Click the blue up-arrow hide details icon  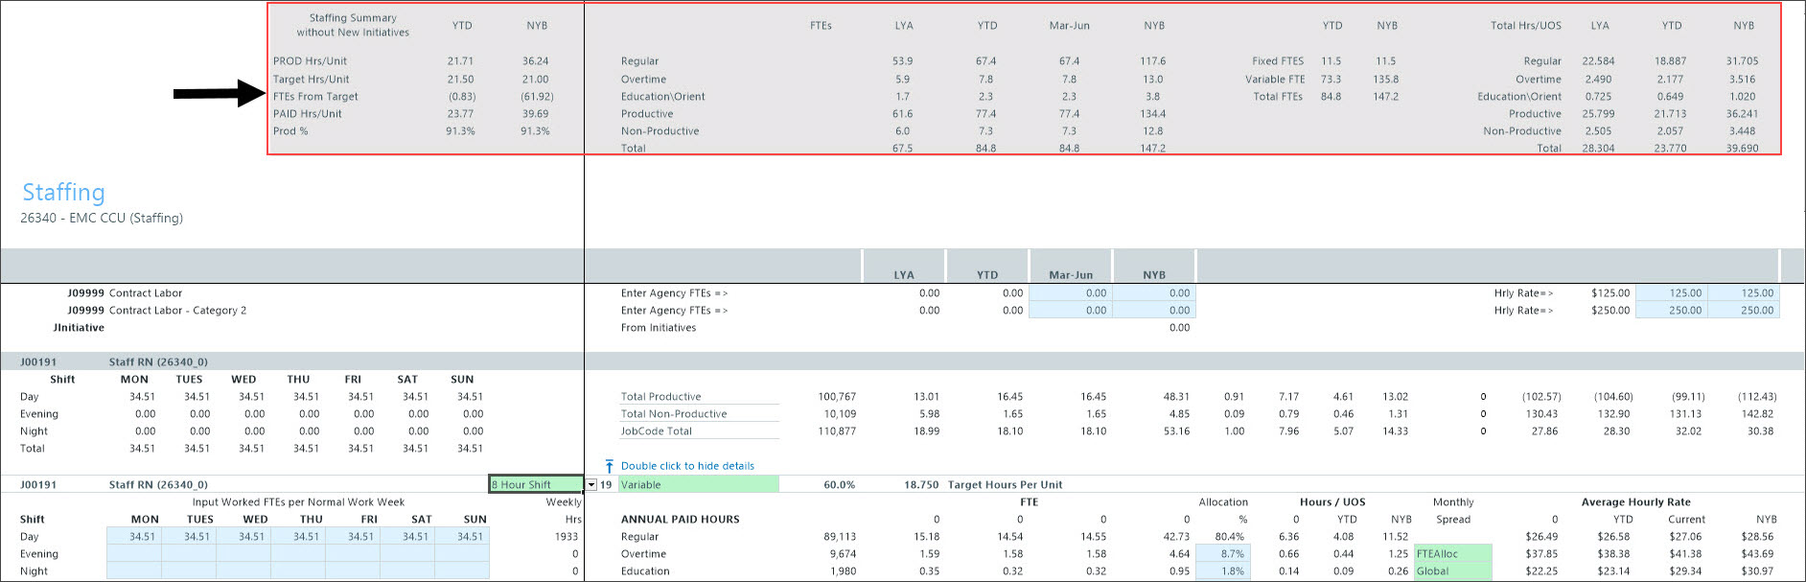click(609, 466)
